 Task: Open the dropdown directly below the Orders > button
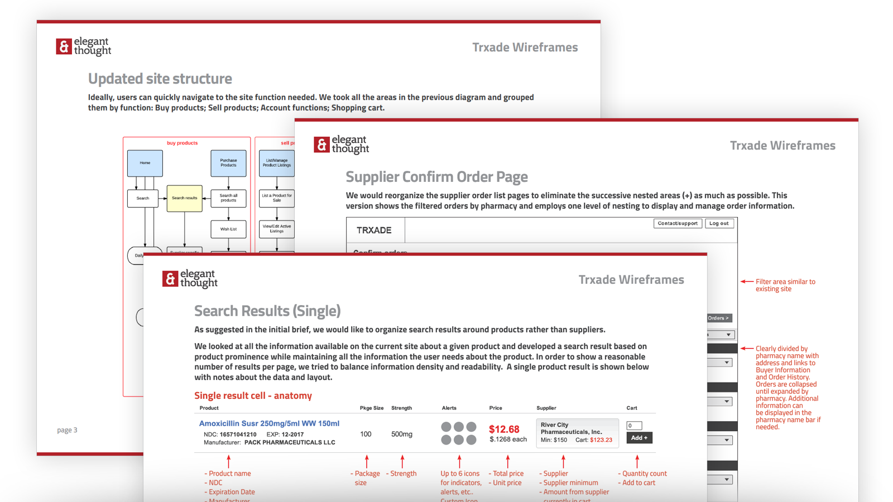point(721,335)
